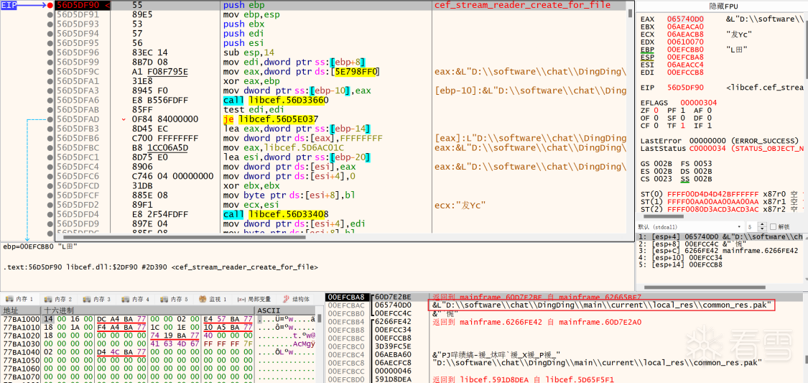The width and height of the screenshot is (808, 383).
Task: Switch to the 内存 1 tab
Action: [20, 299]
